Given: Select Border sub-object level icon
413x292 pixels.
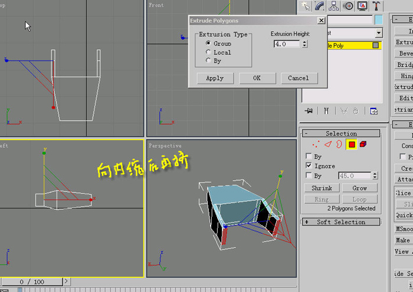Looking at the screenshot, I should (x=339, y=144).
